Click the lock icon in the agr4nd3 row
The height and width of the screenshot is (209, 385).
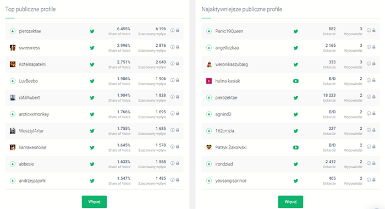[x=373, y=113]
